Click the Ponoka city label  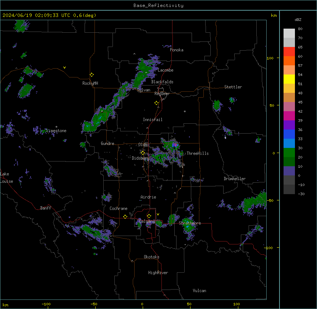point(177,50)
